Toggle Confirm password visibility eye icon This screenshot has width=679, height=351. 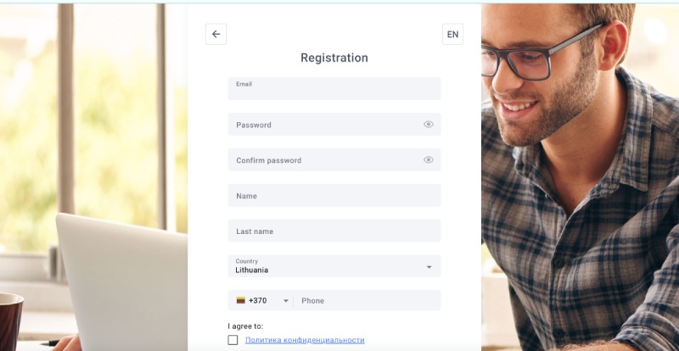coord(429,160)
